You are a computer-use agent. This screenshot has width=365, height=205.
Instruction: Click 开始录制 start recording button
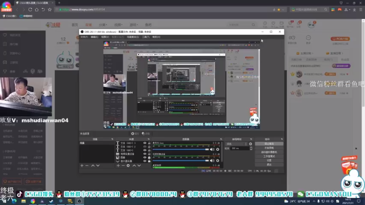[x=269, y=148]
